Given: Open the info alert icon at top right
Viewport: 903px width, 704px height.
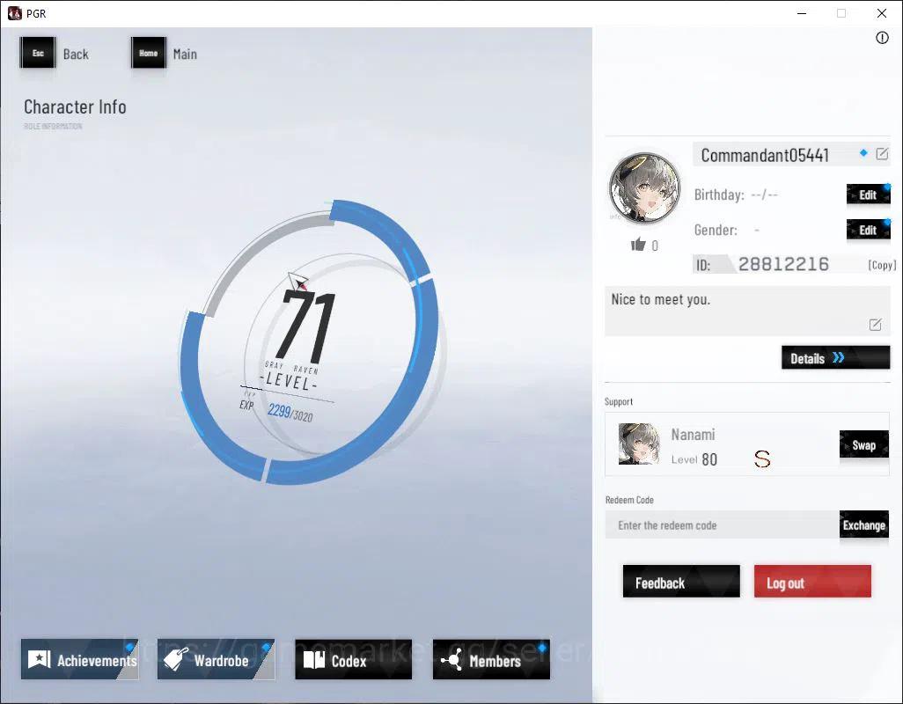Looking at the screenshot, I should pyautogui.click(x=882, y=38).
